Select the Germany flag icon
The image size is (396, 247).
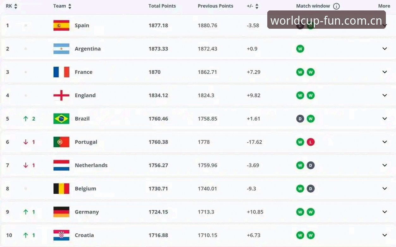tap(61, 212)
